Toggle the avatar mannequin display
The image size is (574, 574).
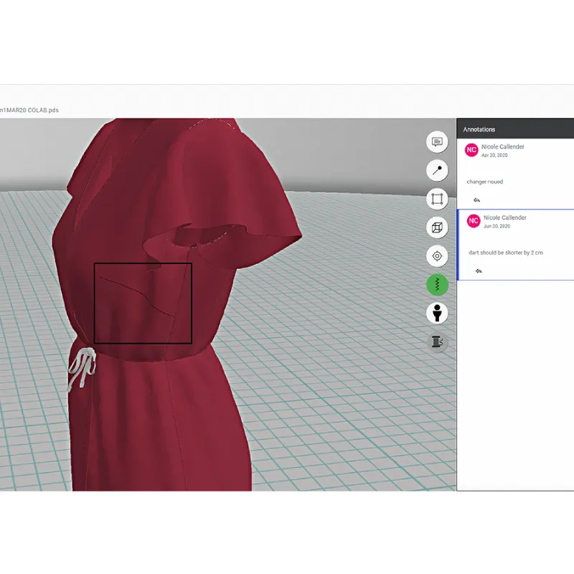coord(437,313)
